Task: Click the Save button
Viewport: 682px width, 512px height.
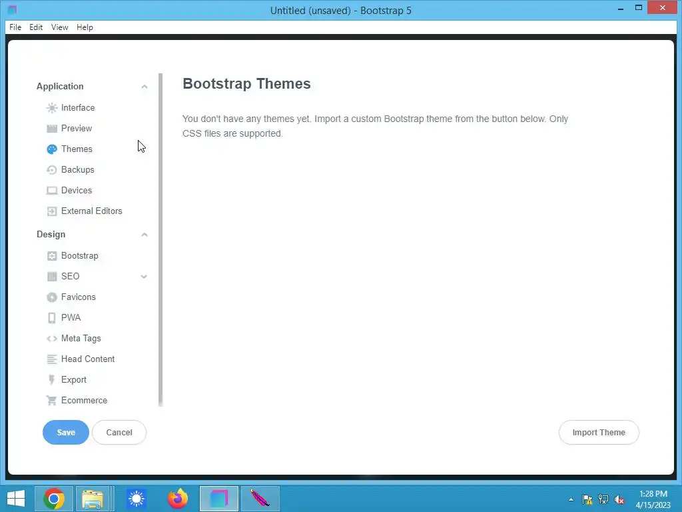Action: point(66,432)
